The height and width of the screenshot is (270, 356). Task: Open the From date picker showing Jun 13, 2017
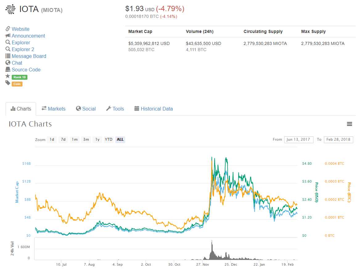298,139
